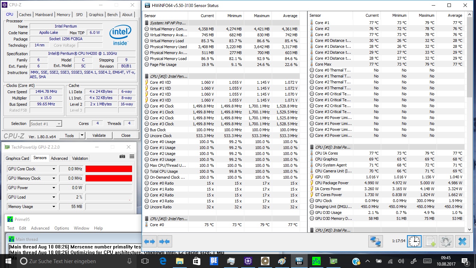The height and width of the screenshot is (268, 476).
Task: Switch to Prime95 green taskbar icon
Action: pyautogui.click(x=316, y=261)
